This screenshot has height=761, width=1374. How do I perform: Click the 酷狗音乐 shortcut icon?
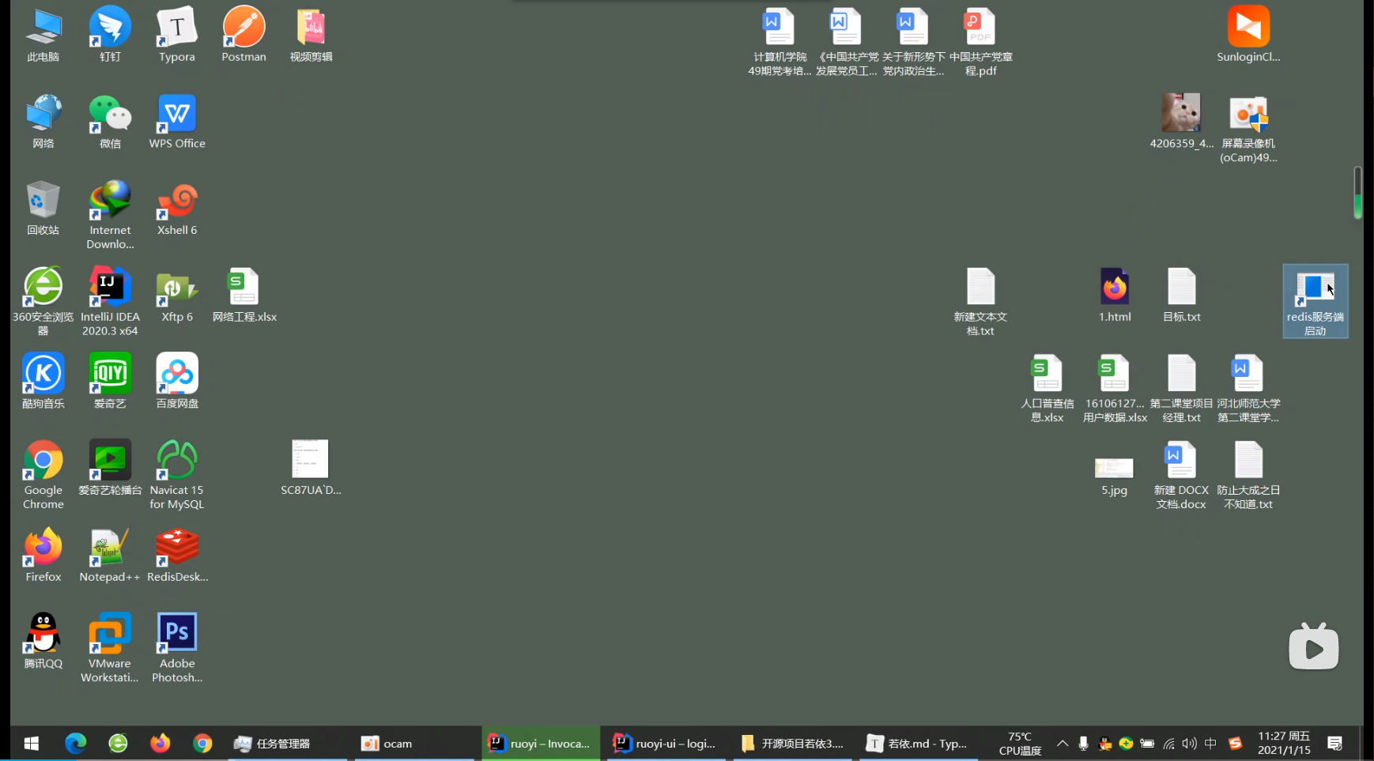pyautogui.click(x=43, y=382)
